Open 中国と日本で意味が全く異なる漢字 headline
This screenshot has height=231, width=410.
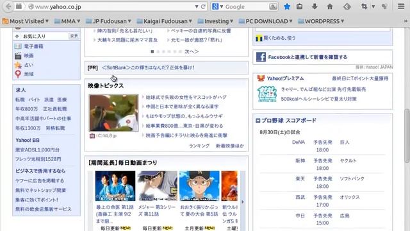pyautogui.click(x=182, y=107)
